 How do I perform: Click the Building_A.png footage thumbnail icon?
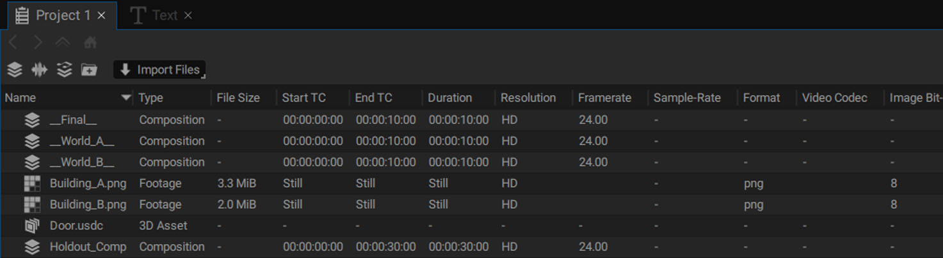[32, 183]
